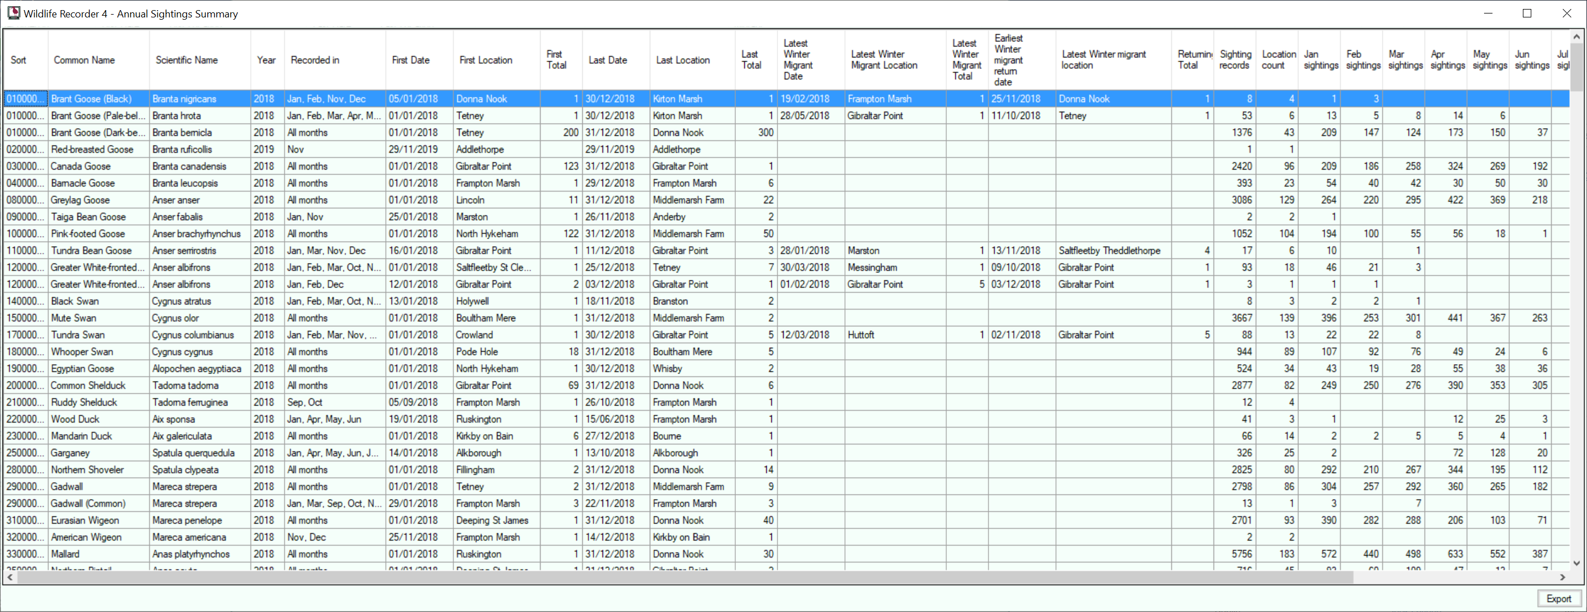Click the Jan sightings column header
1587x612 pixels.
(x=1320, y=60)
